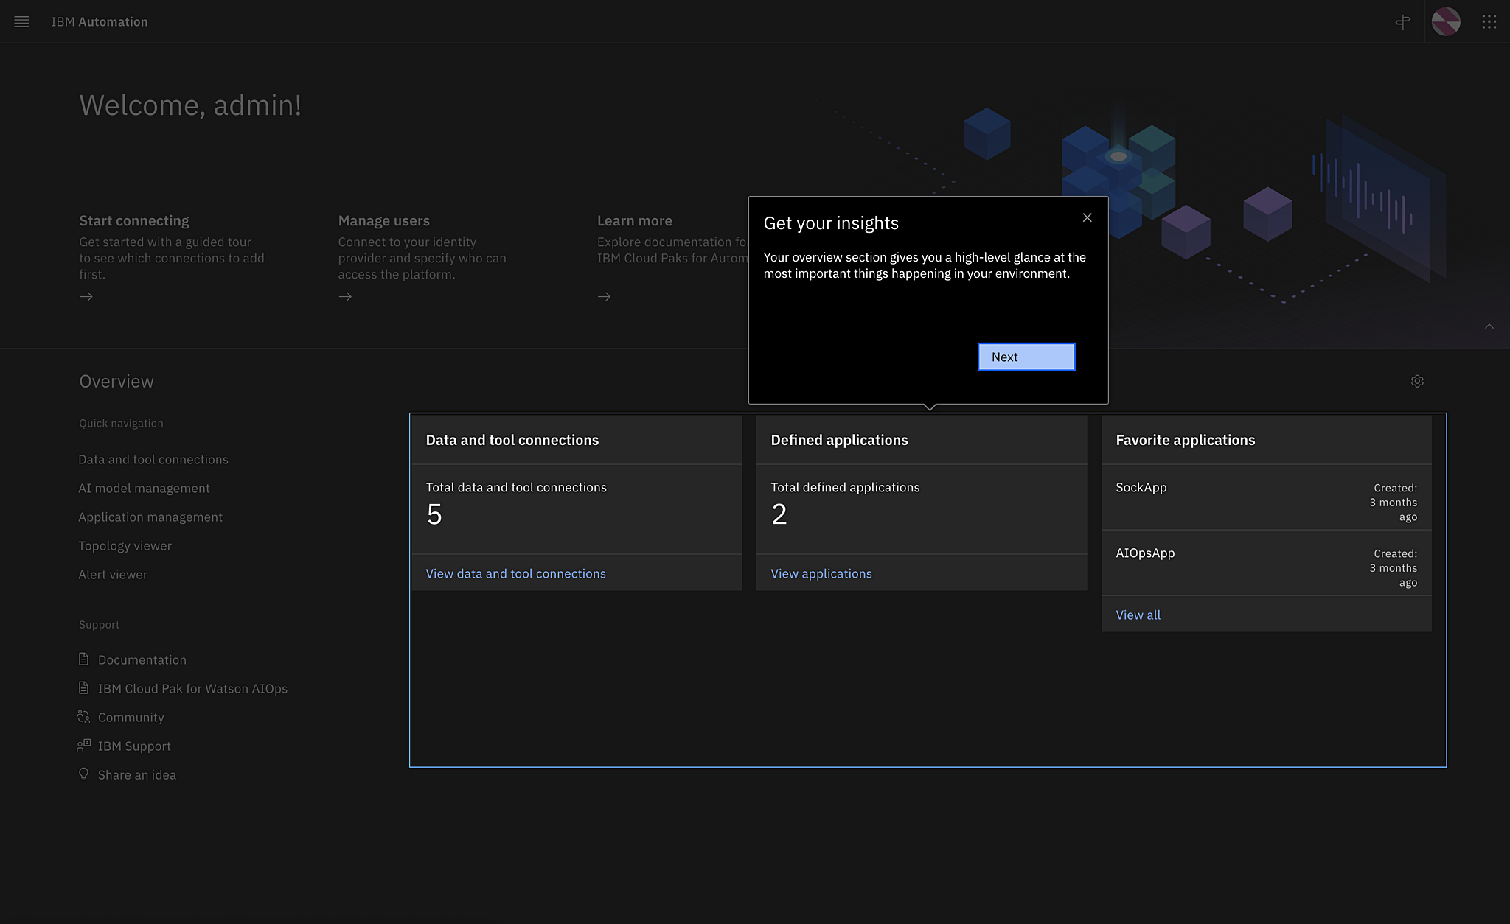Viewport: 1510px width, 924px height.
Task: Click the Start connecting arrow
Action: (86, 296)
